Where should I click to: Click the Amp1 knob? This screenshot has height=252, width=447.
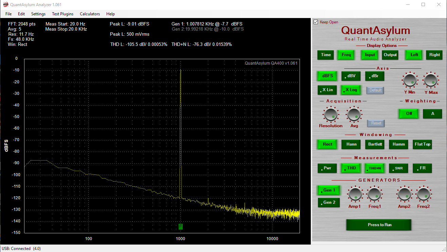click(355, 194)
